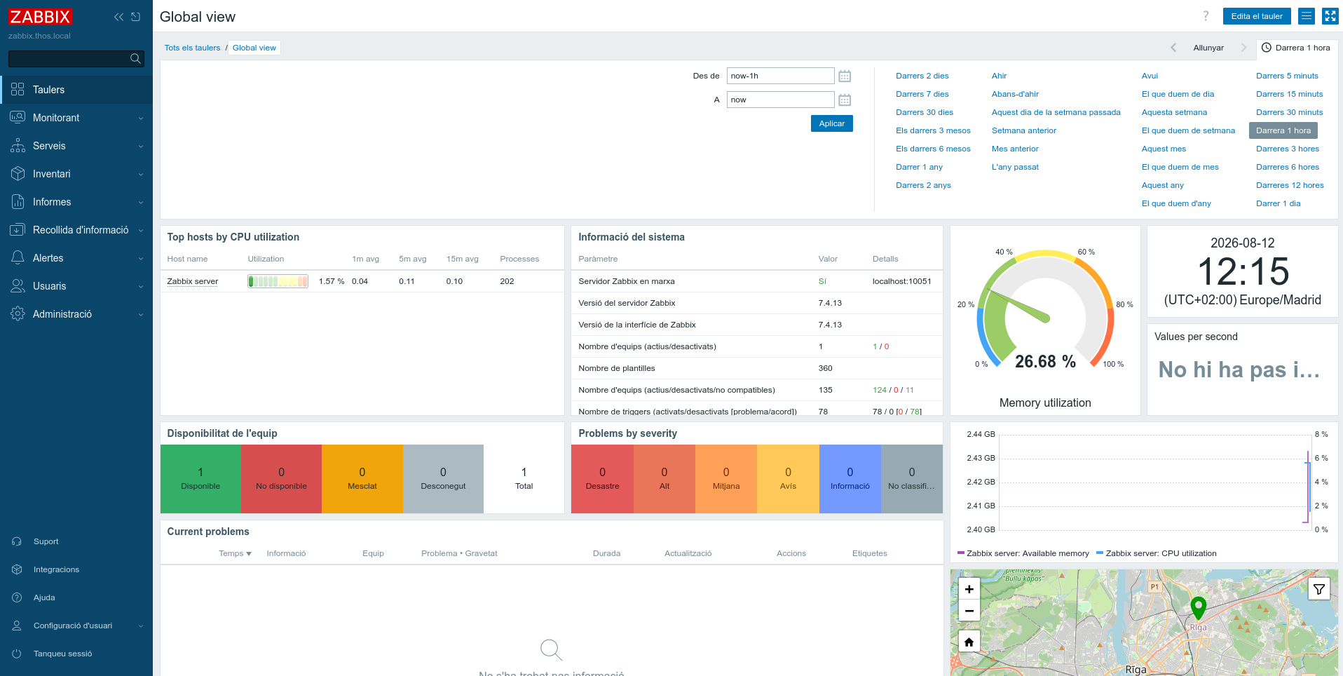Expand the Recollida d'informació menu chevron
This screenshot has height=676, width=1343.
[x=141, y=231]
